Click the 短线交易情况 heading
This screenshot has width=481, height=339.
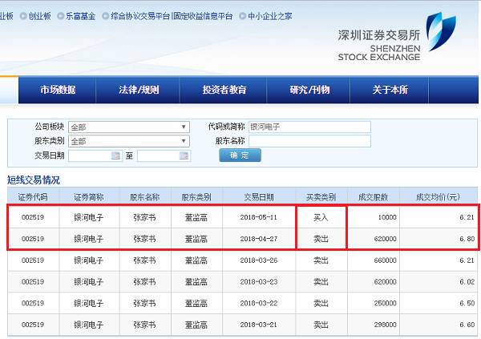[34, 180]
